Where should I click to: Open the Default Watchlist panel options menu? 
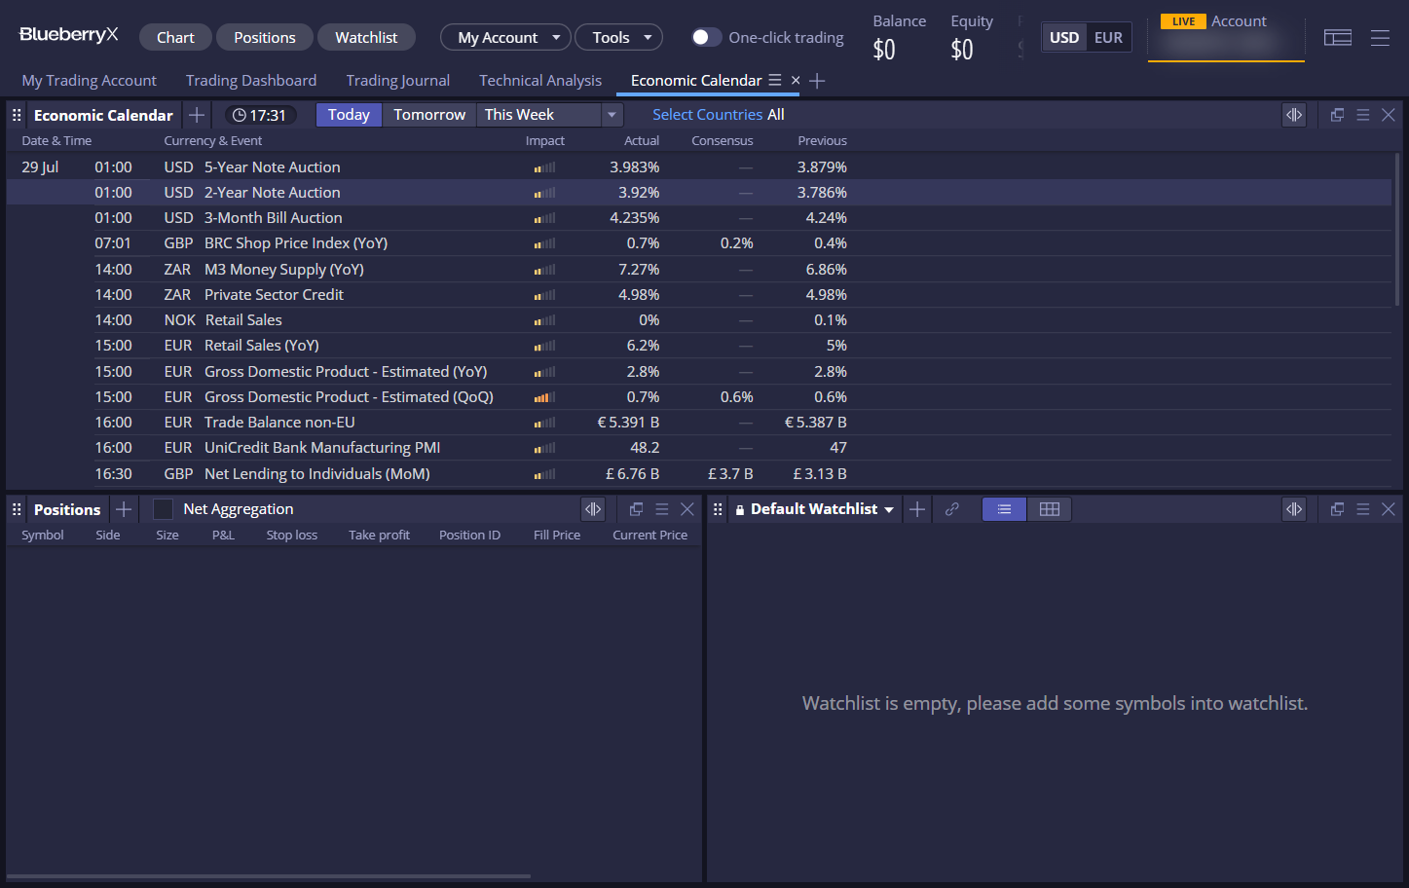coord(1363,509)
